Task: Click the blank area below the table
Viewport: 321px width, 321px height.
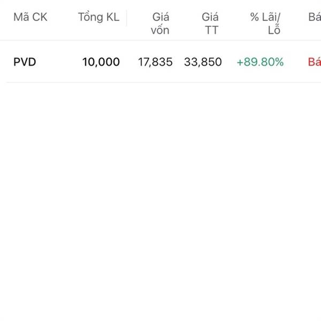Action: coord(160,203)
